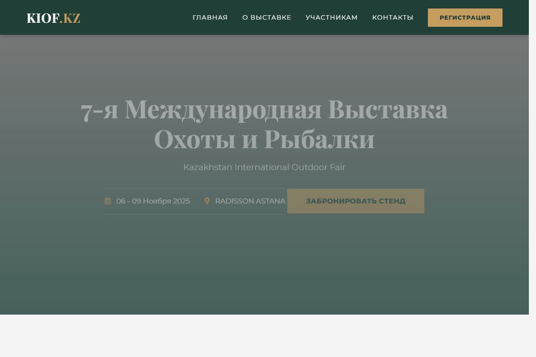Select the KIOF.KZ logo in the header
The width and height of the screenshot is (536, 357).
click(x=53, y=18)
